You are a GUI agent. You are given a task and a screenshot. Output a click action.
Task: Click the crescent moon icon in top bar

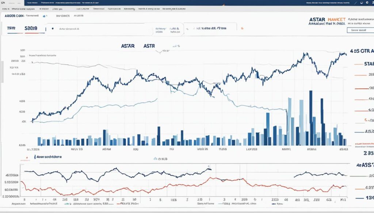click(x=362, y=3)
